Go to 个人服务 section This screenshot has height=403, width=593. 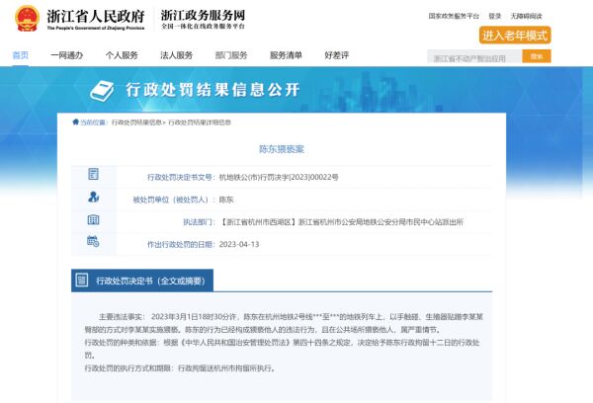pyautogui.click(x=122, y=55)
